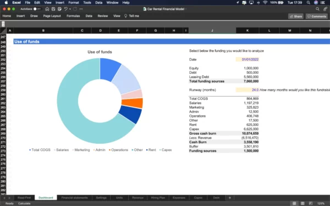Open the more options ellipsis in title bar
Screen dimensions: 330x206
coord(81,9)
